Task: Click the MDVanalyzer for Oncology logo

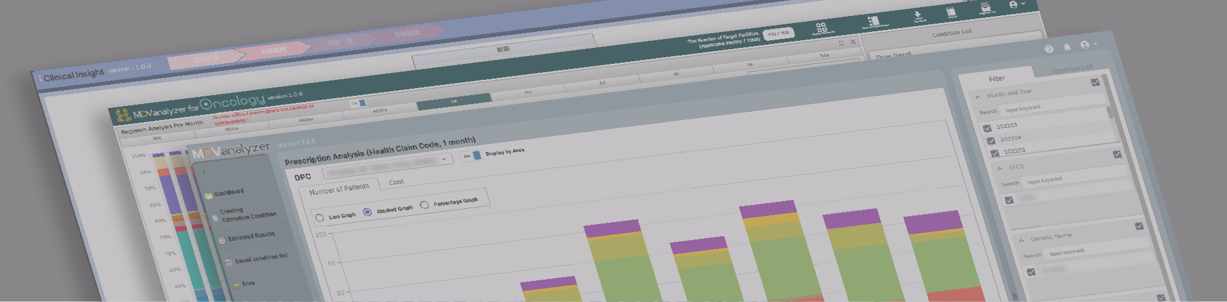Action: click(190, 109)
